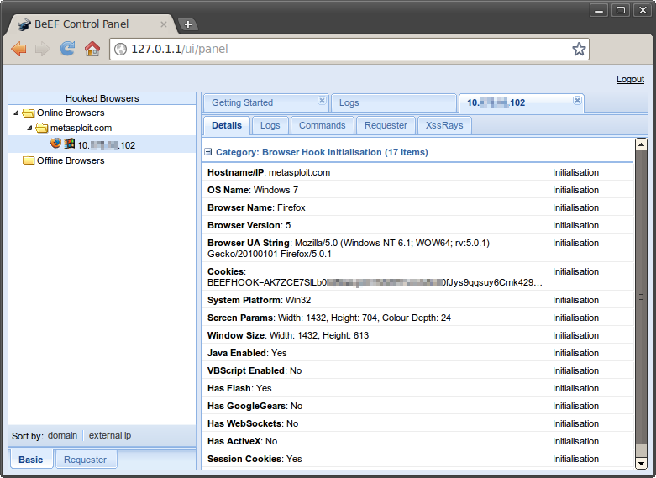Open the Logs sub-tab beside Details
656x478 pixels.
270,125
